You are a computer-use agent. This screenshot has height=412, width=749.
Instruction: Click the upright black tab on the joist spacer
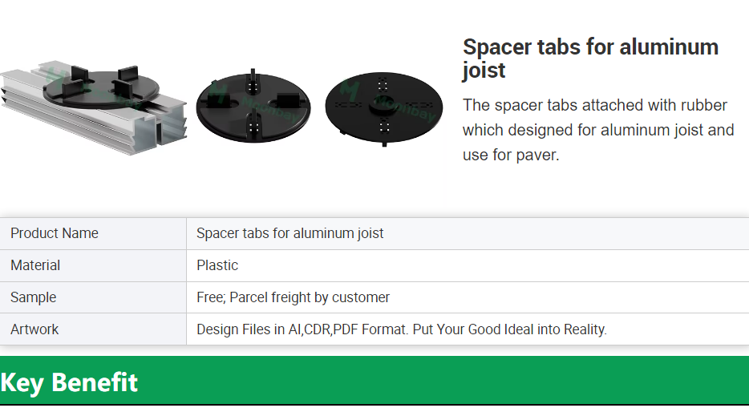point(127,73)
